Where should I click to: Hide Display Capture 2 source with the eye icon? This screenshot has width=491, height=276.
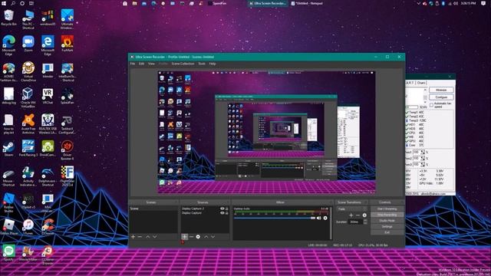click(x=222, y=209)
